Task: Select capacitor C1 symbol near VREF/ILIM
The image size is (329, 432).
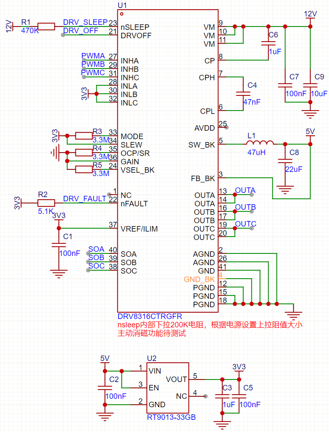Action: coord(59,245)
